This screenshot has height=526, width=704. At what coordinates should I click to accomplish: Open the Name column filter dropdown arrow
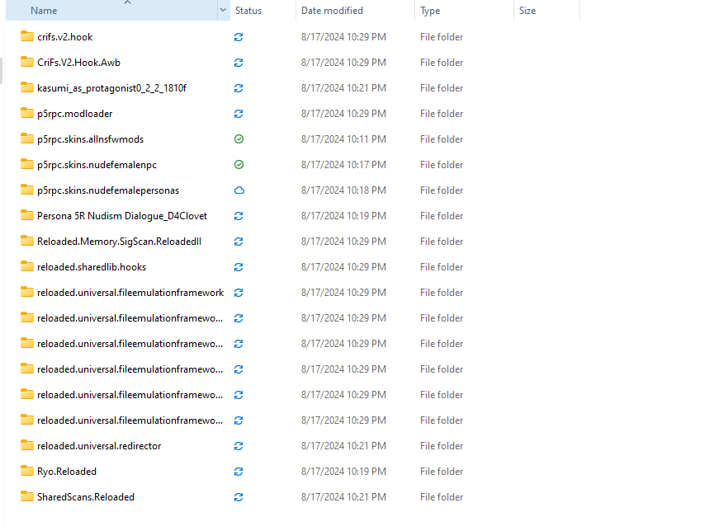pyautogui.click(x=223, y=10)
